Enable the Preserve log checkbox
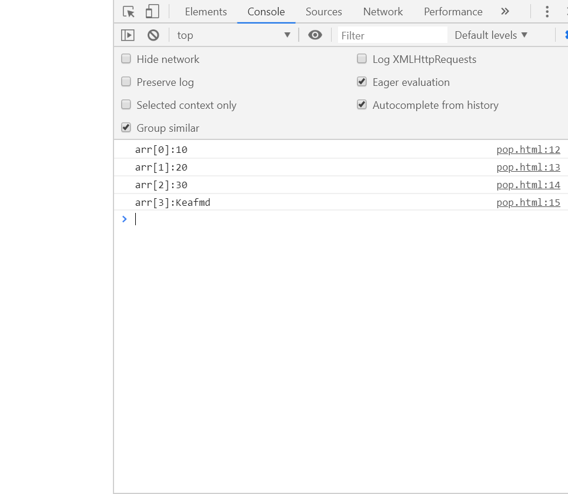Viewport: 568px width, 494px height. pyautogui.click(x=126, y=82)
